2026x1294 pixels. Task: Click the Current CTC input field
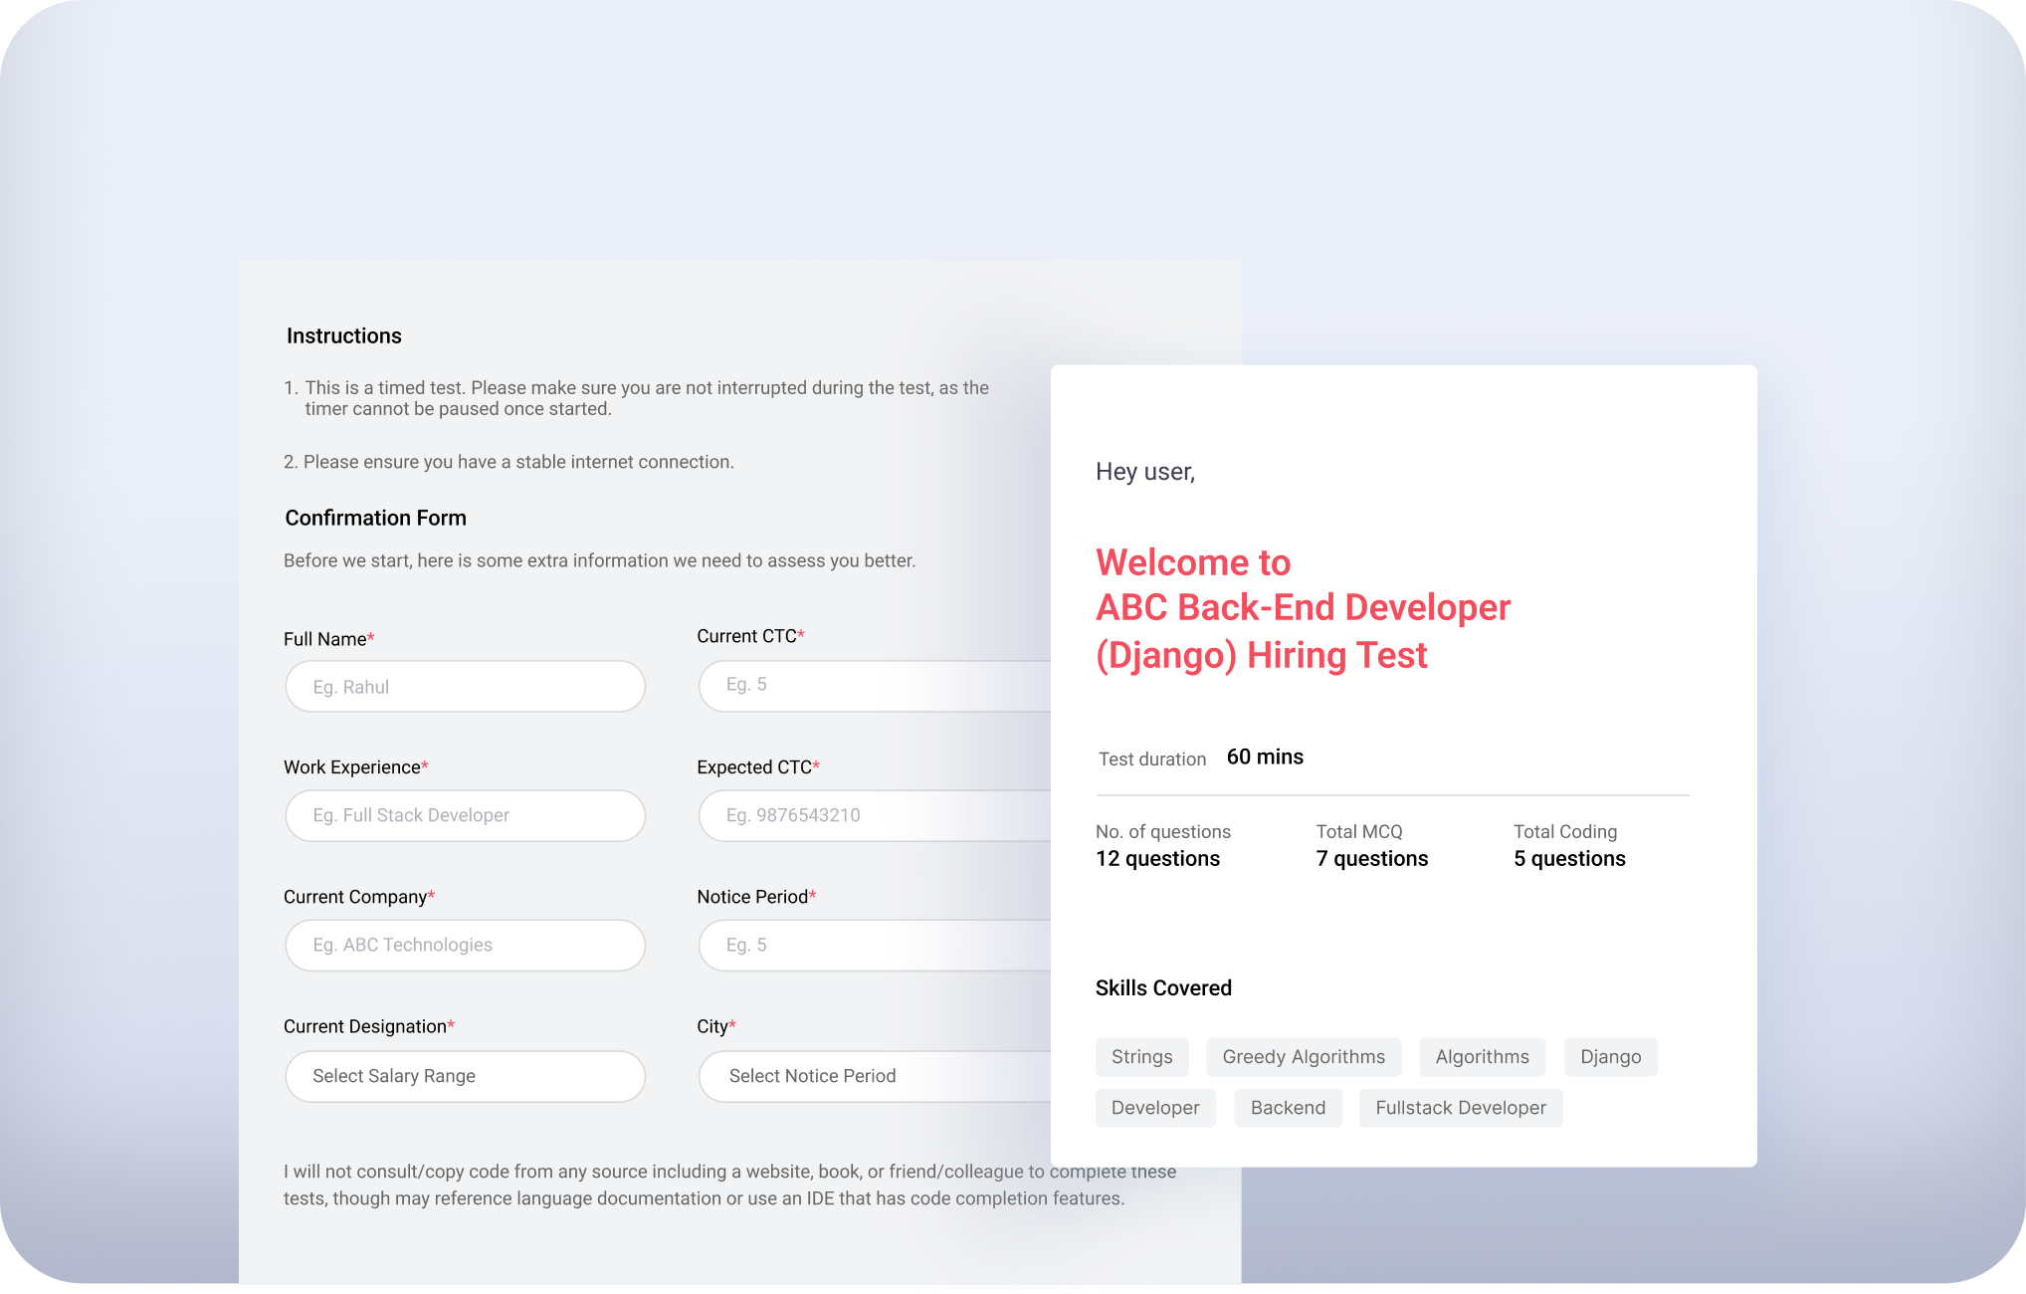[856, 684]
